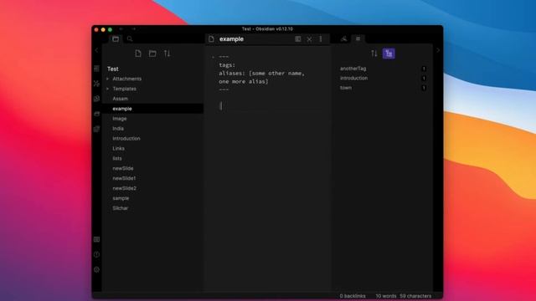Image resolution: width=536 pixels, height=301 pixels.
Task: Switch to the Tag pane tab
Action: click(x=358, y=39)
